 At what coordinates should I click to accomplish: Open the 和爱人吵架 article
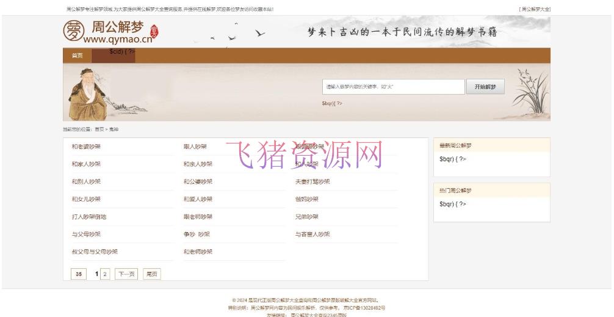click(198, 199)
